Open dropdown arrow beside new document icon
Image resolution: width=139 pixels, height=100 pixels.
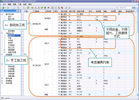(16, 8)
